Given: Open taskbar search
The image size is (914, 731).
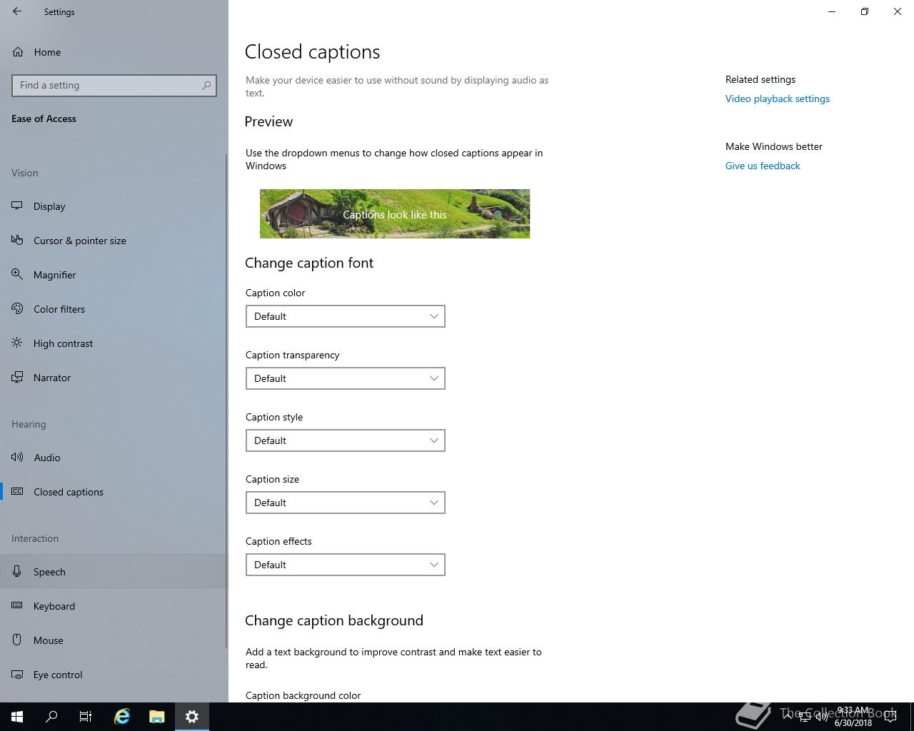Looking at the screenshot, I should pos(51,717).
